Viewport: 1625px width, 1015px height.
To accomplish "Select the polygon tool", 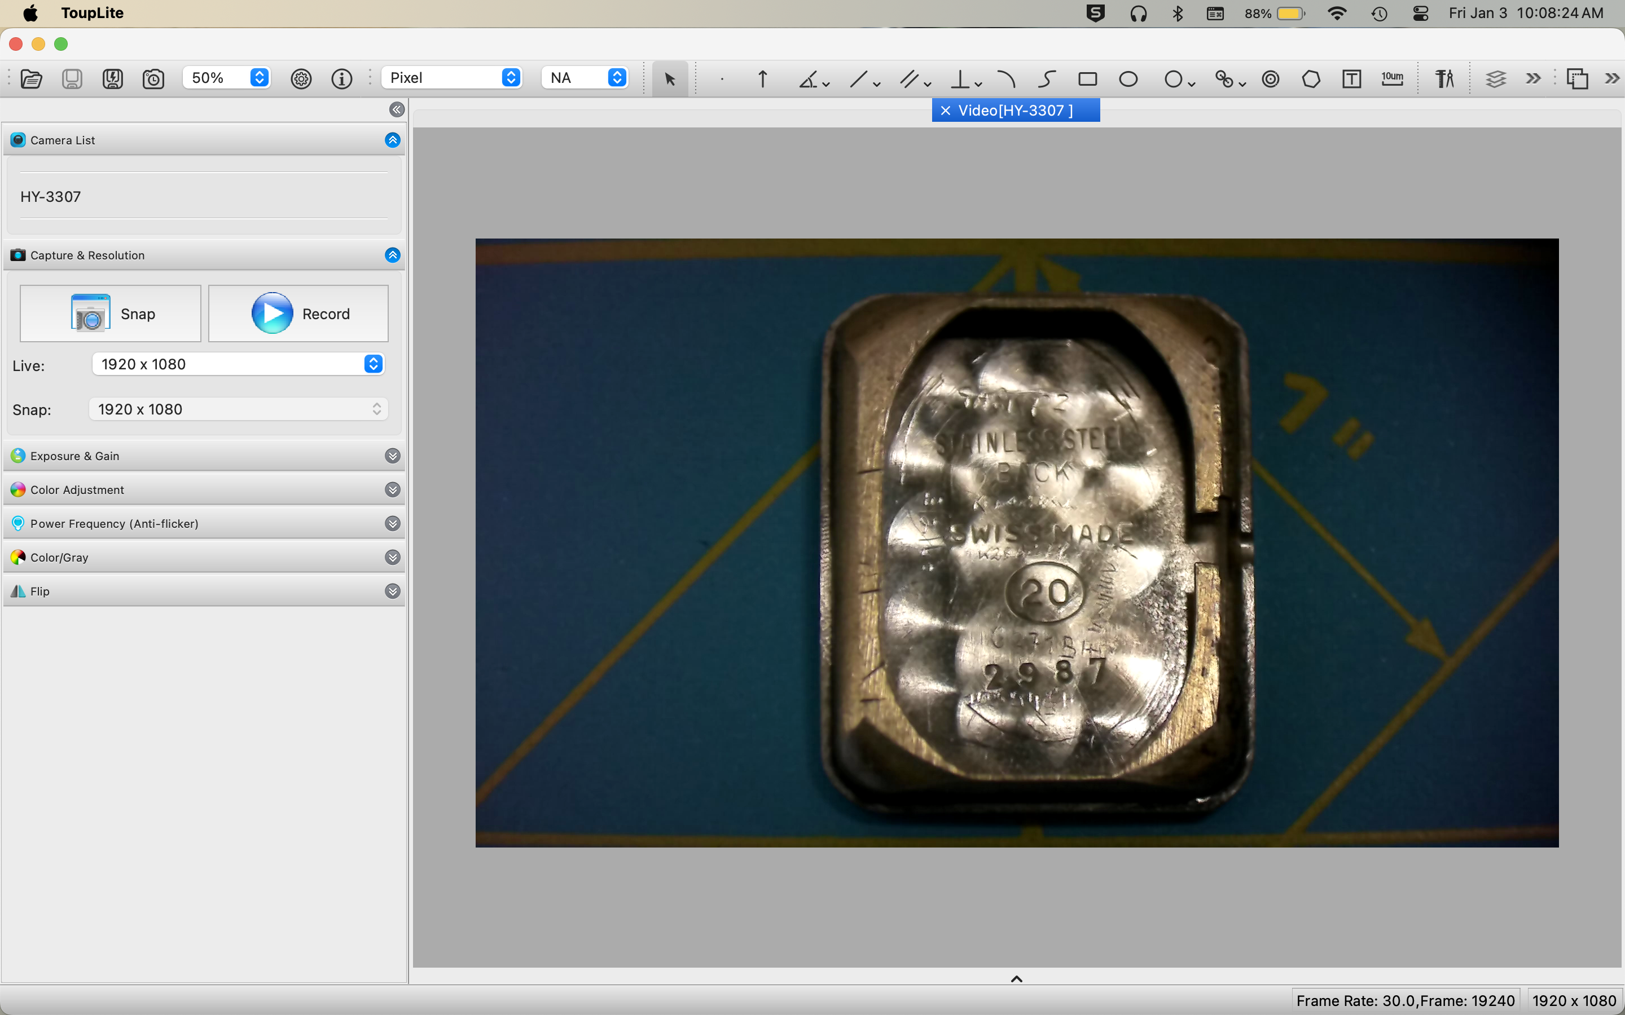I will pos(1311,78).
